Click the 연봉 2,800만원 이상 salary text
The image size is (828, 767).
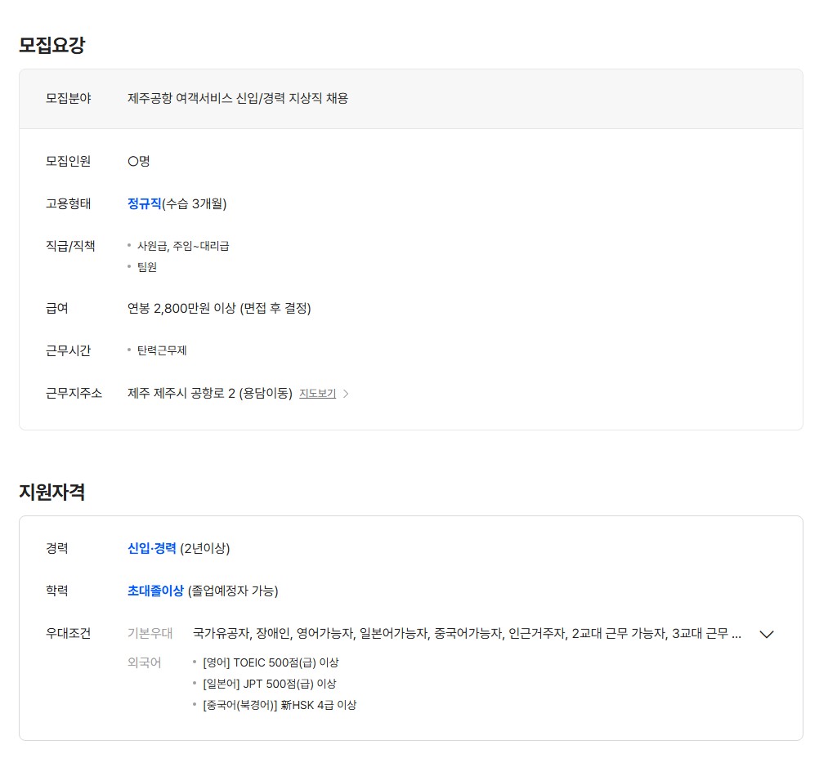(219, 308)
